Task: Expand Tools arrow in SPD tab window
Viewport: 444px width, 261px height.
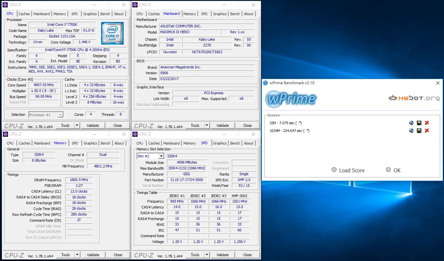Action: coord(207,255)
